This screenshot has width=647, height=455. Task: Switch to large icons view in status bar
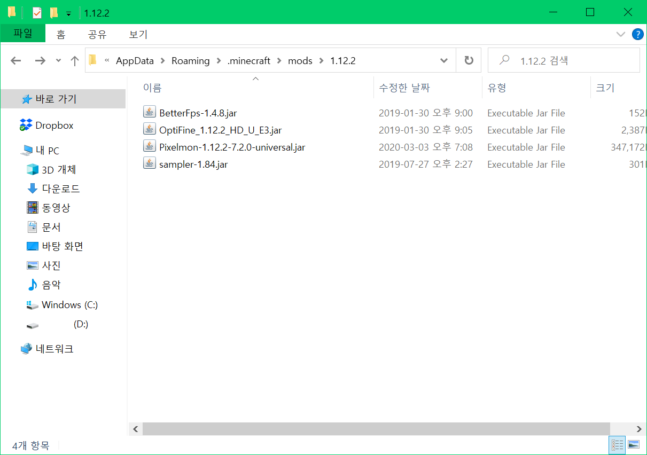(634, 444)
